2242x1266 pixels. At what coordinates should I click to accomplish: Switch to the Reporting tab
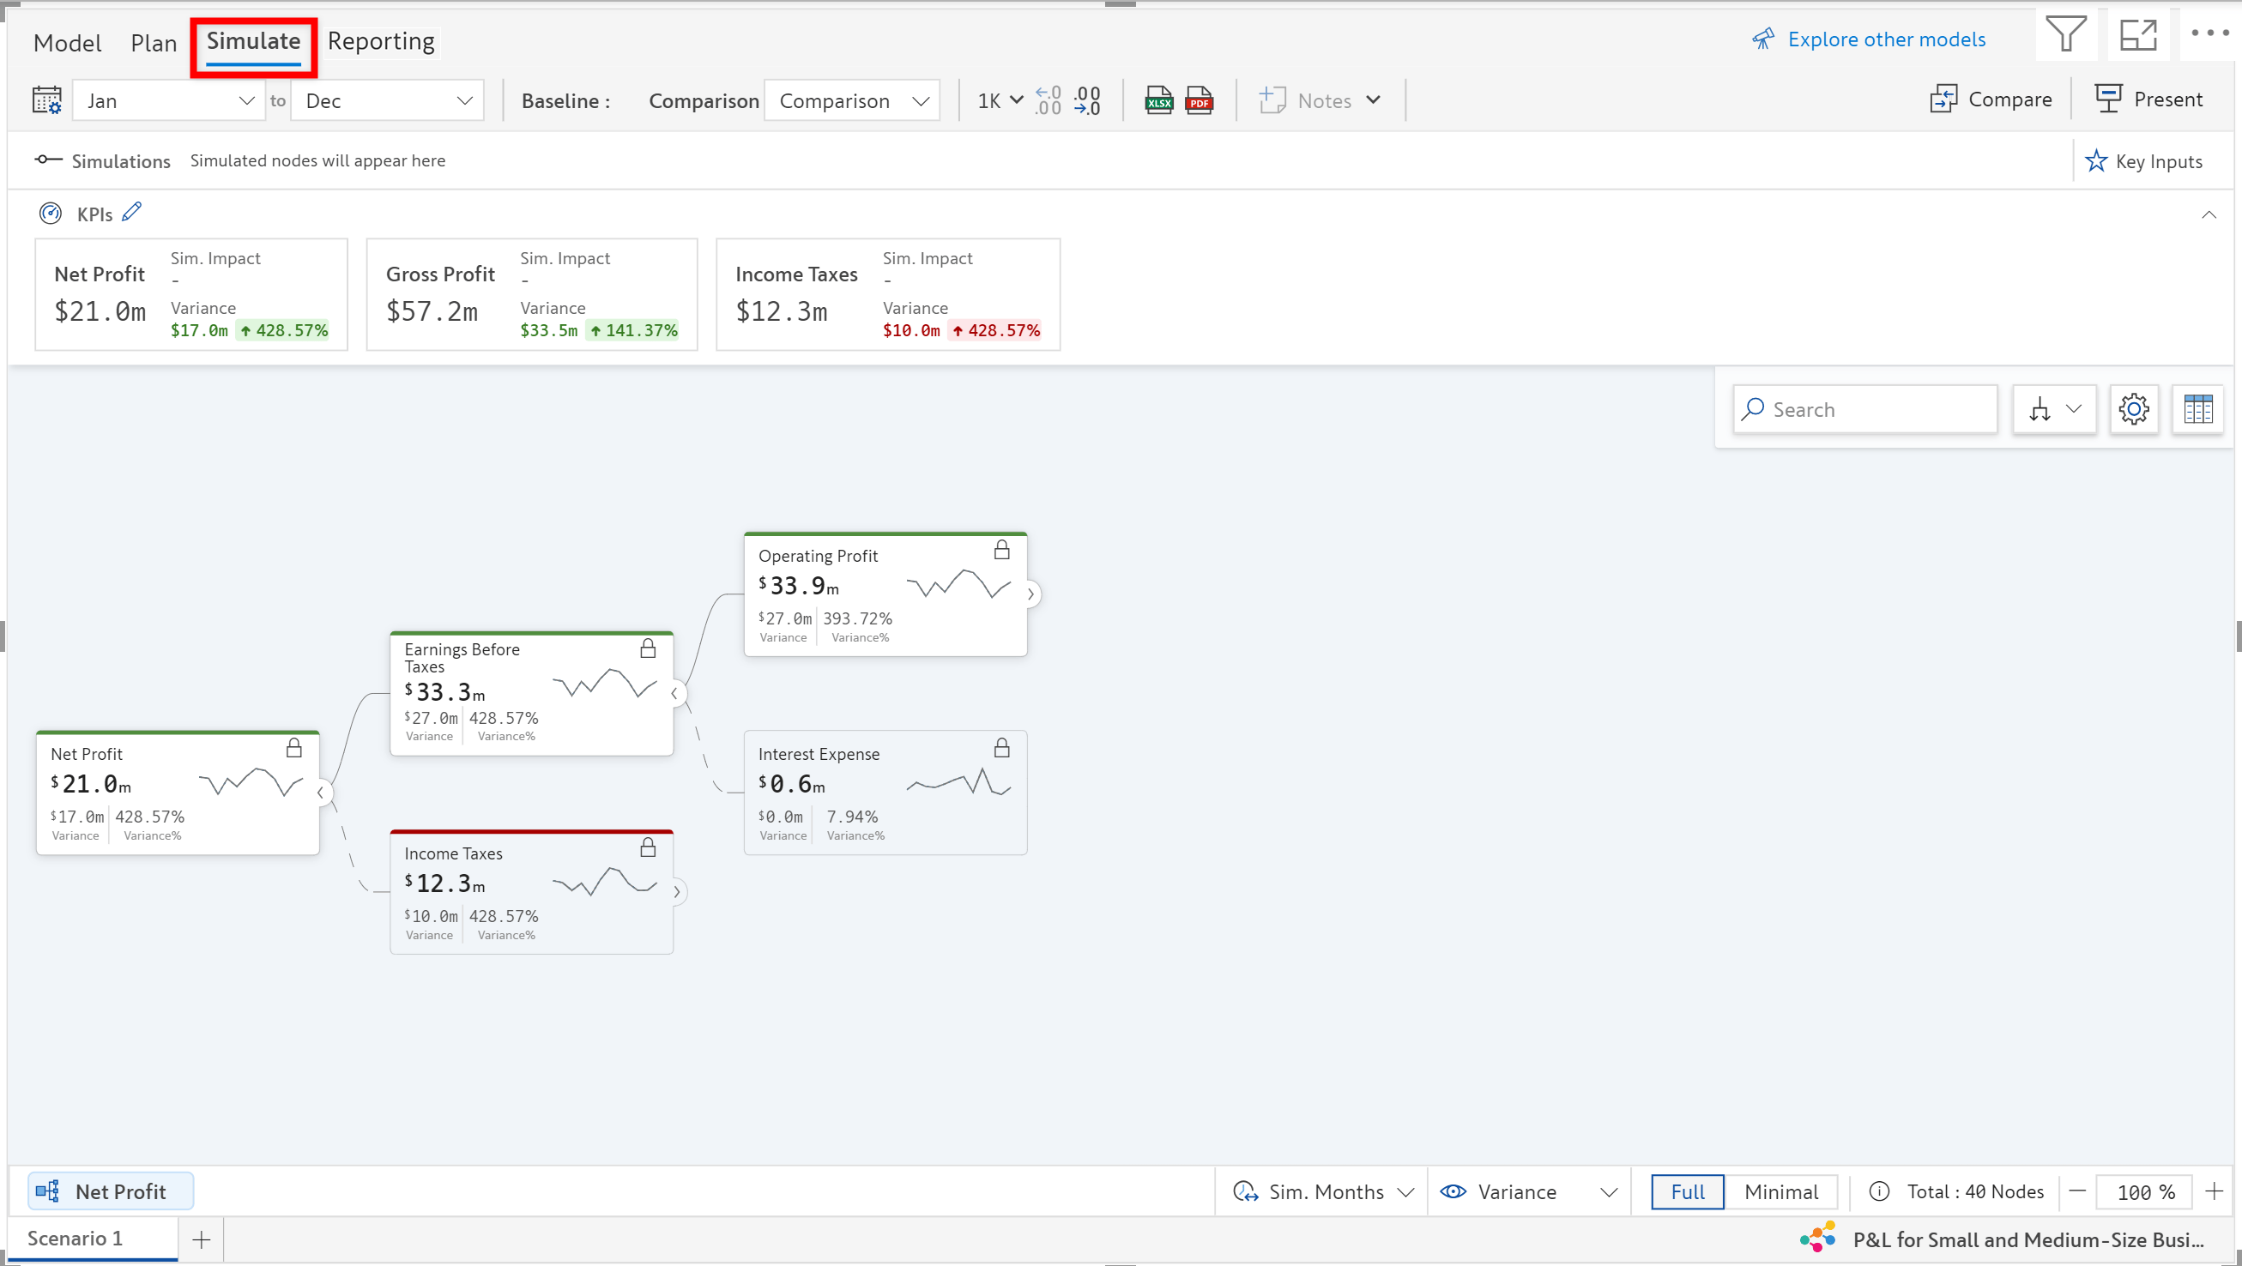tap(381, 41)
